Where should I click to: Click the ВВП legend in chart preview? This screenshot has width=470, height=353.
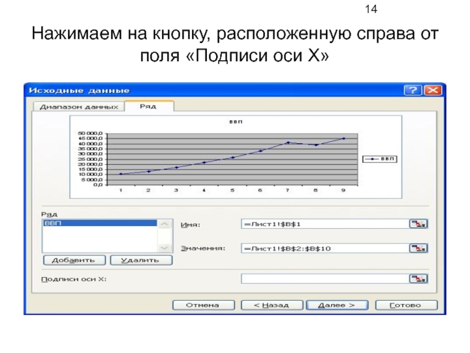380,159
